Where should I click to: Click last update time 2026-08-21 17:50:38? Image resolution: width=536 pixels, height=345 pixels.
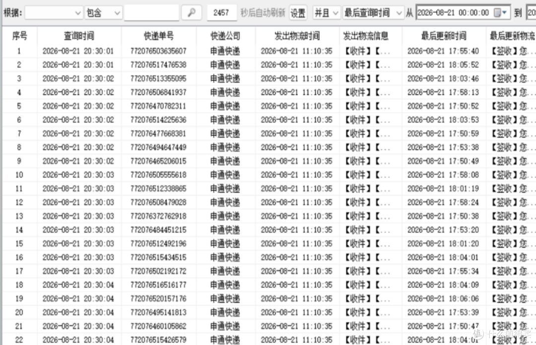pos(443,216)
